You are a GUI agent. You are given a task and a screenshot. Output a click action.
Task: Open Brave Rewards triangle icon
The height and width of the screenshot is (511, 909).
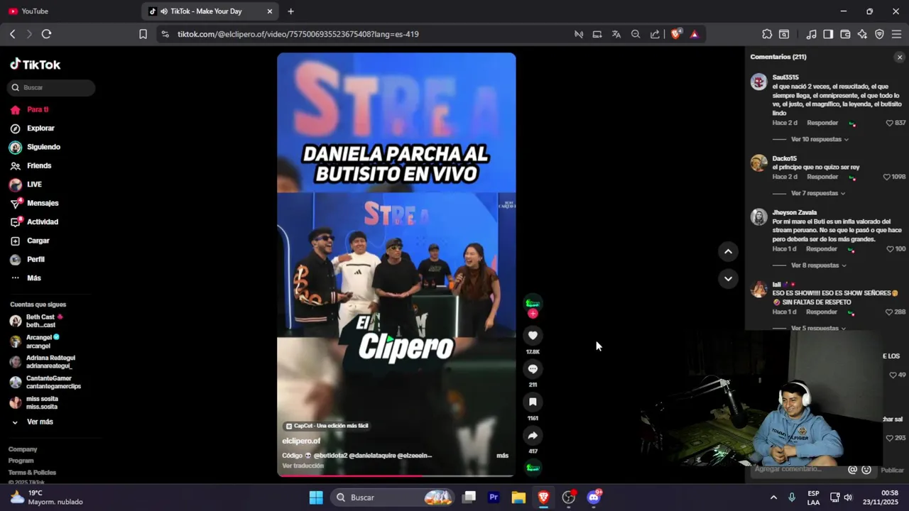[x=694, y=34]
